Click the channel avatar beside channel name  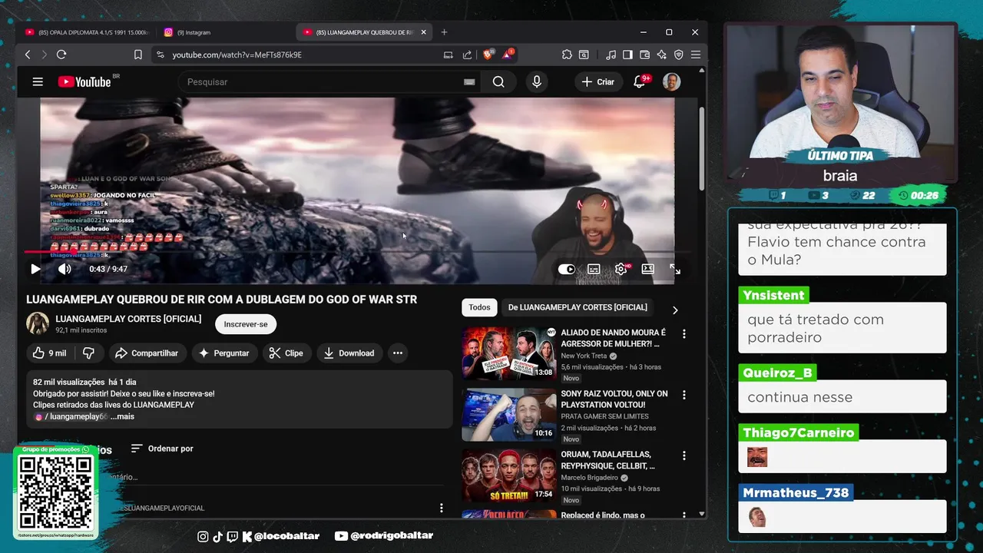point(38,323)
